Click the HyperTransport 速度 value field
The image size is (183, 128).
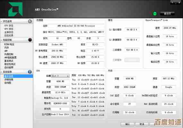pyautogui.click(x=170, y=28)
